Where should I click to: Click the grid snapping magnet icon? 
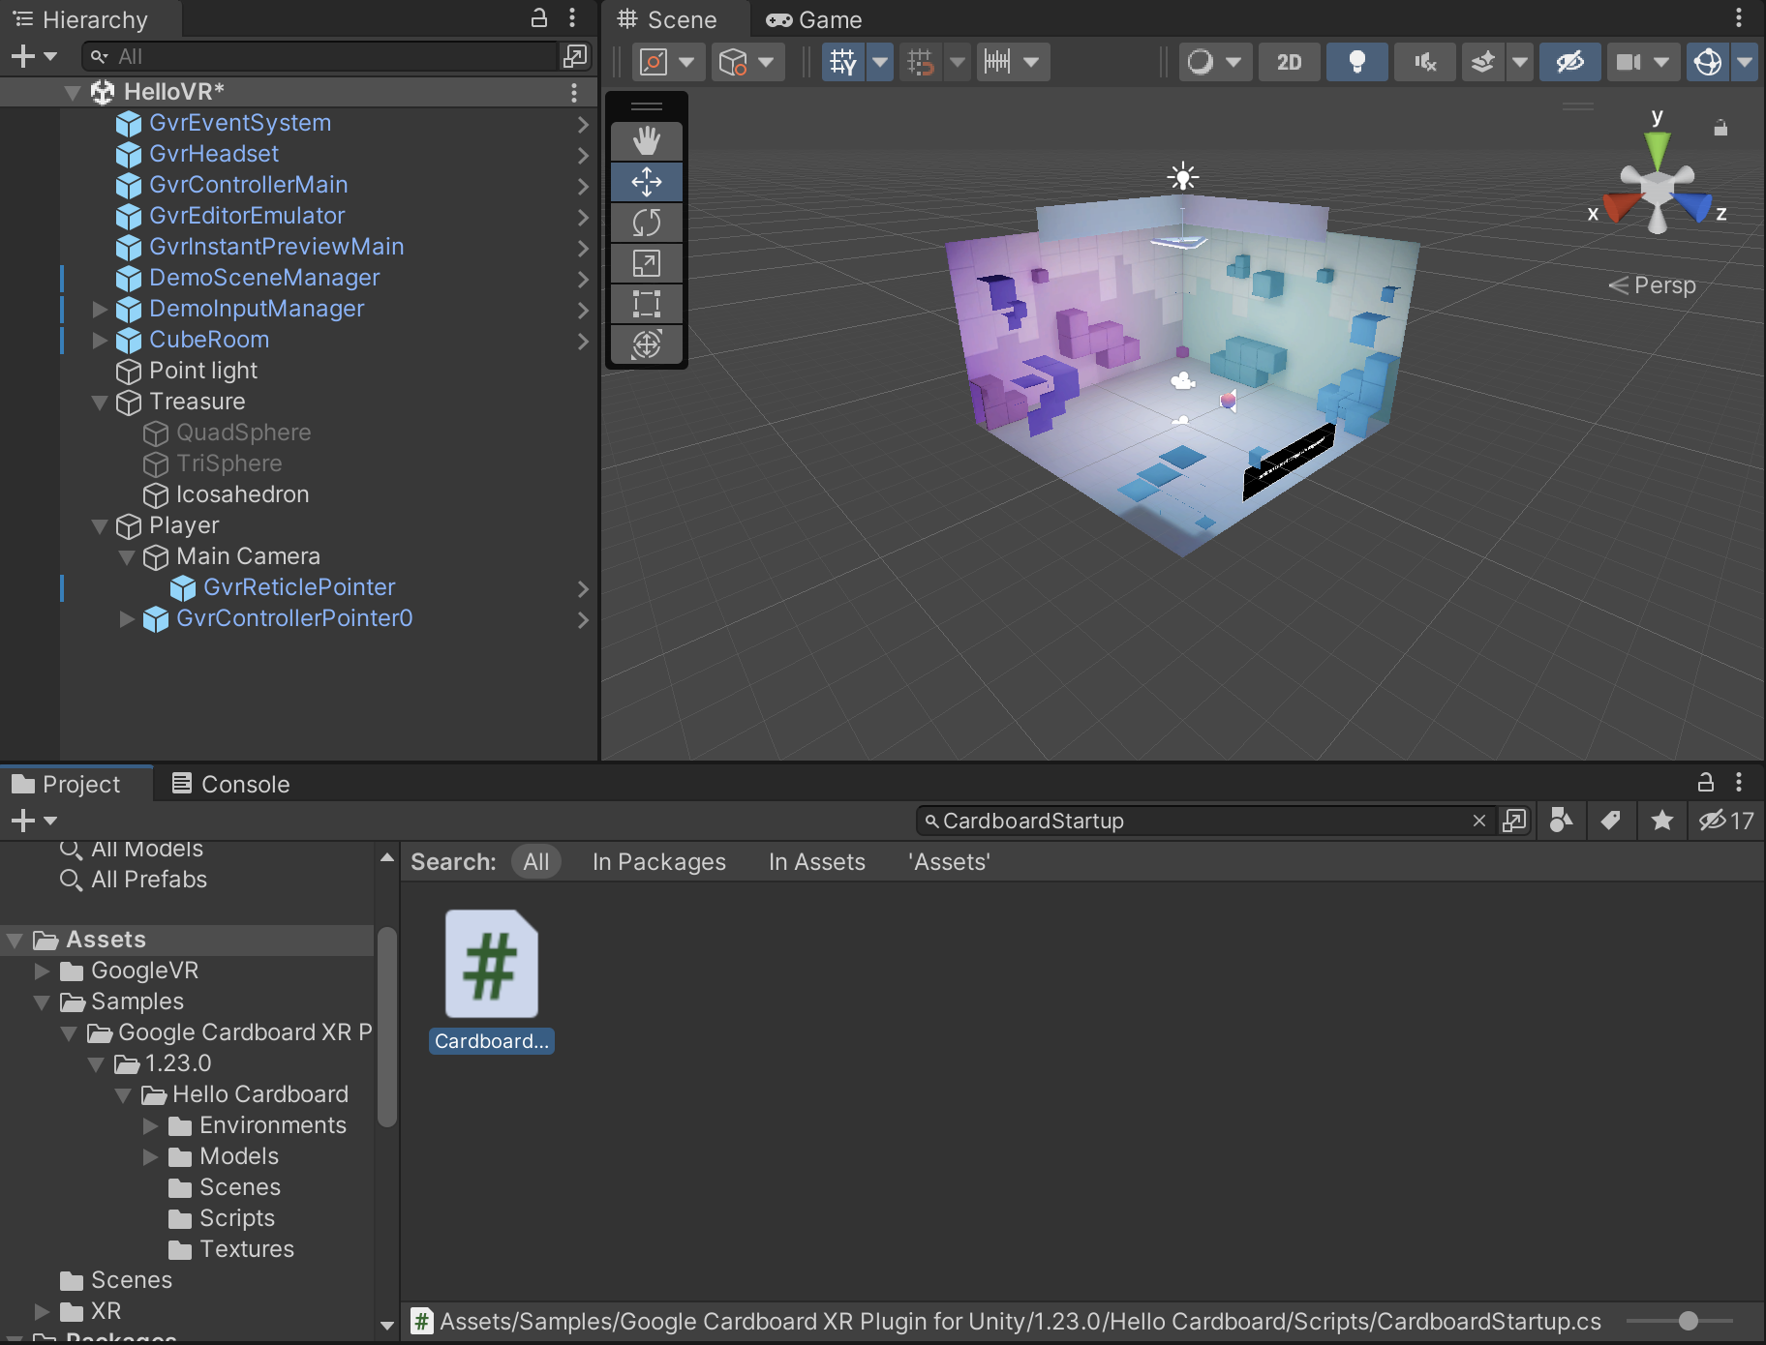click(x=917, y=61)
